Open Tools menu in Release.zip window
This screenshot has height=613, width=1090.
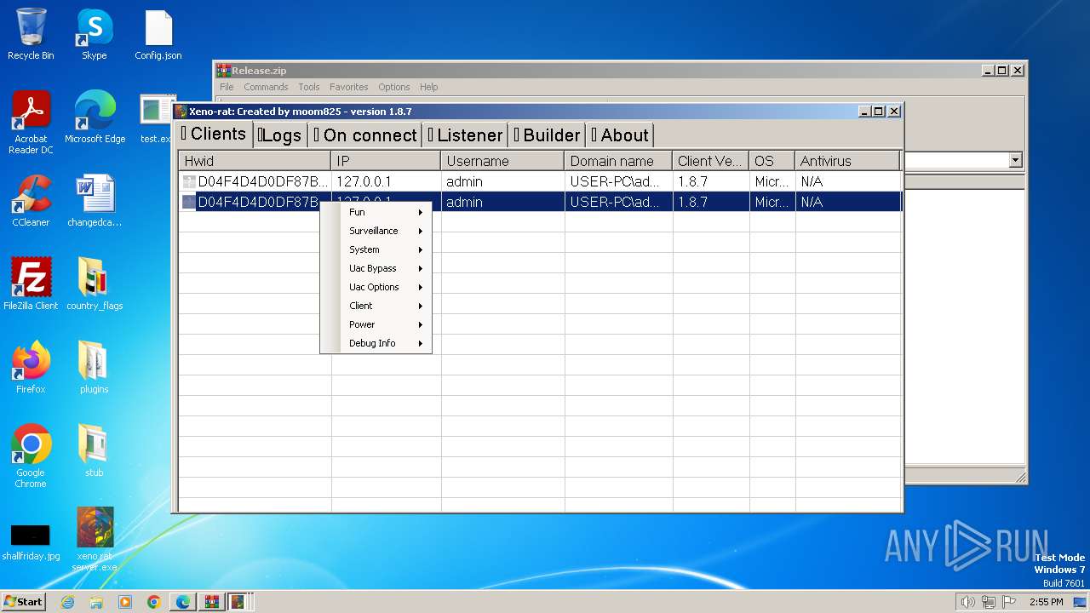tap(309, 87)
